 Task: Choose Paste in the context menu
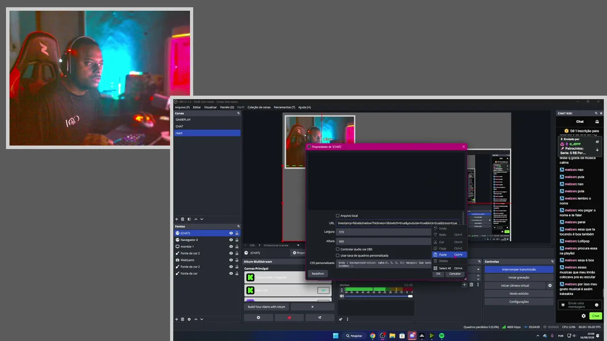(x=449, y=255)
